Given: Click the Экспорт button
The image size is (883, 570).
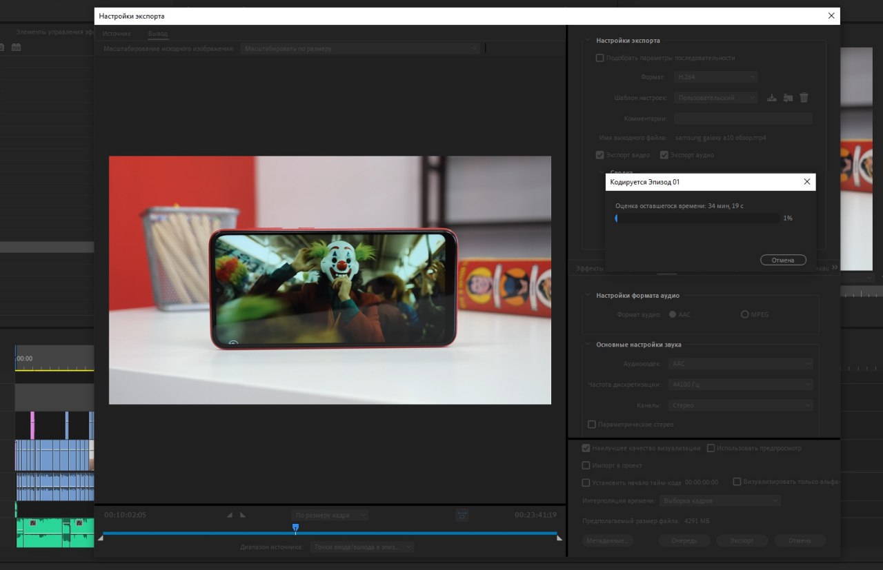Looking at the screenshot, I should pyautogui.click(x=742, y=541).
